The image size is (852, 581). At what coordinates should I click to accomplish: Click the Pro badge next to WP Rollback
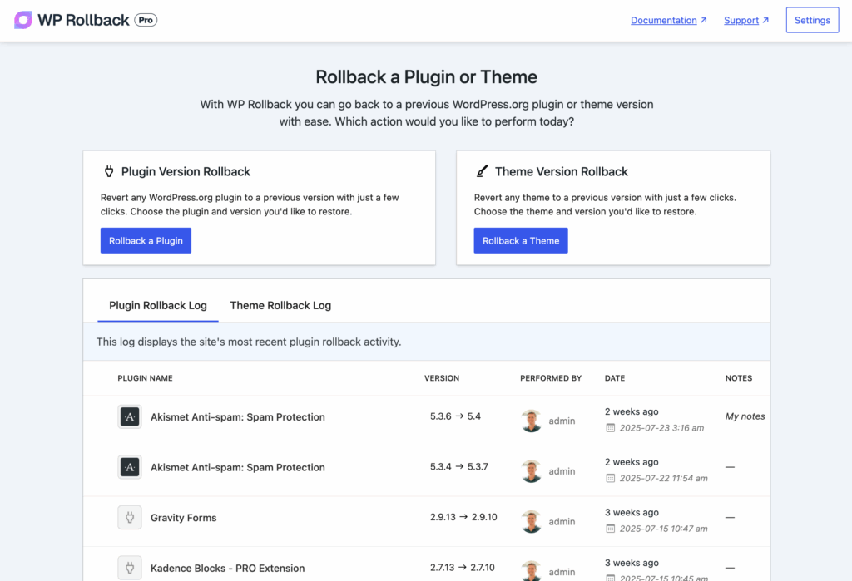pyautogui.click(x=146, y=20)
